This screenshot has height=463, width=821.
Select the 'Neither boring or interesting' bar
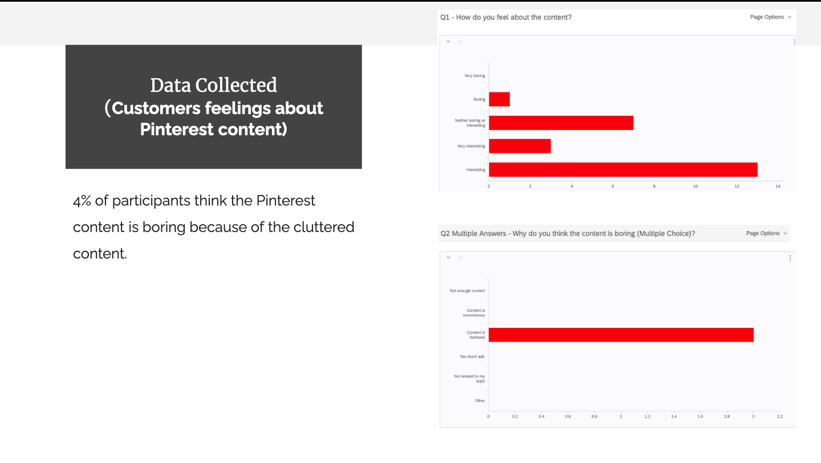561,123
